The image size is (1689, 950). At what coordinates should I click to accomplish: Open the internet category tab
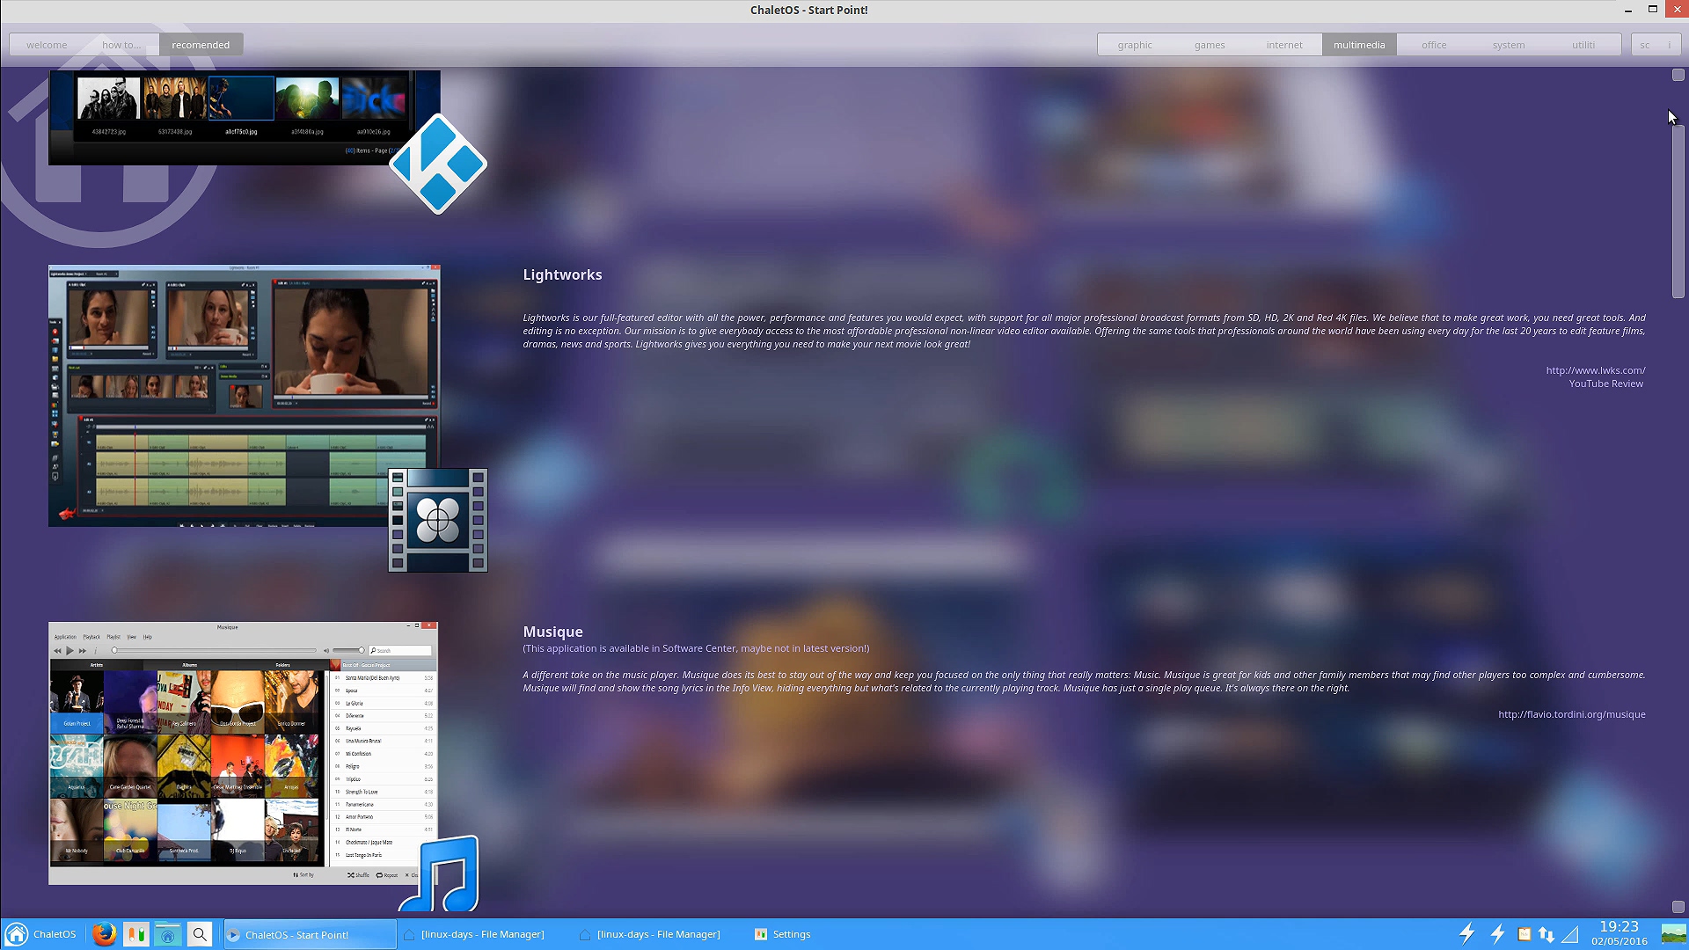(1284, 45)
